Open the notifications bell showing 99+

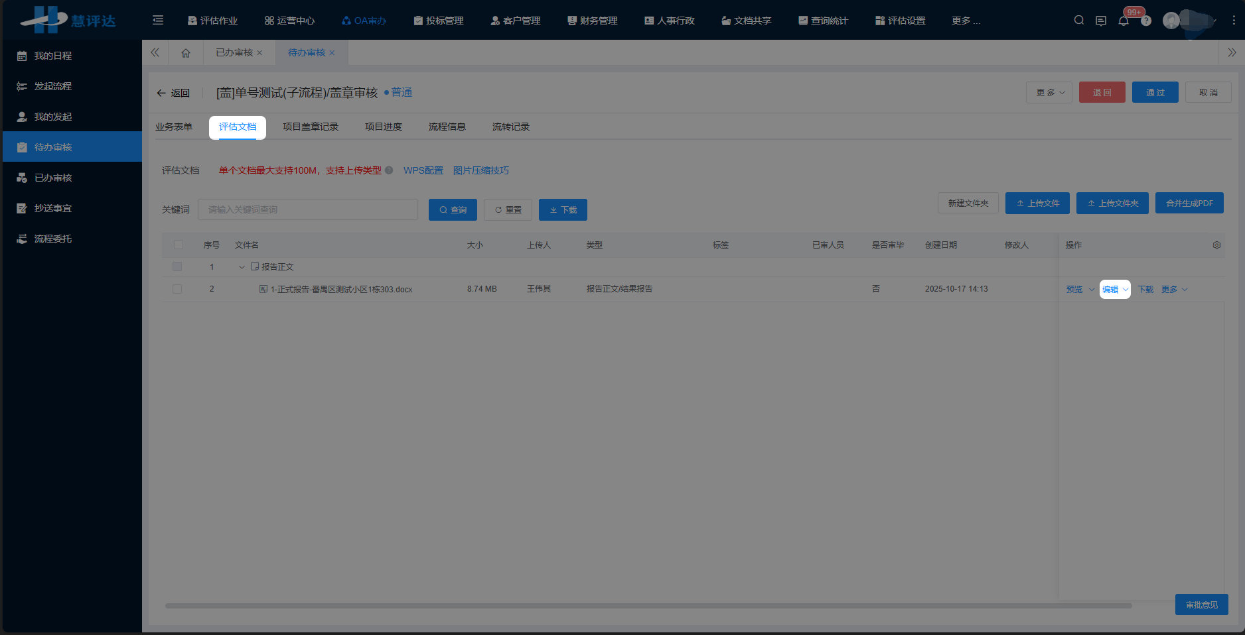[1124, 21]
